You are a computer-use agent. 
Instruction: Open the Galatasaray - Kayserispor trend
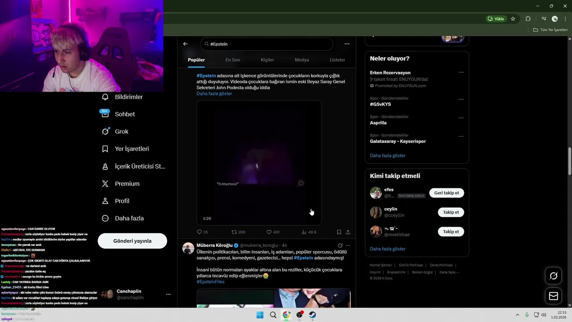coord(398,141)
